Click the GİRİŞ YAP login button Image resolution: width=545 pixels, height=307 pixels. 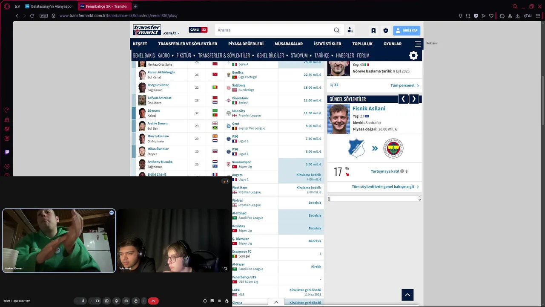point(407,30)
